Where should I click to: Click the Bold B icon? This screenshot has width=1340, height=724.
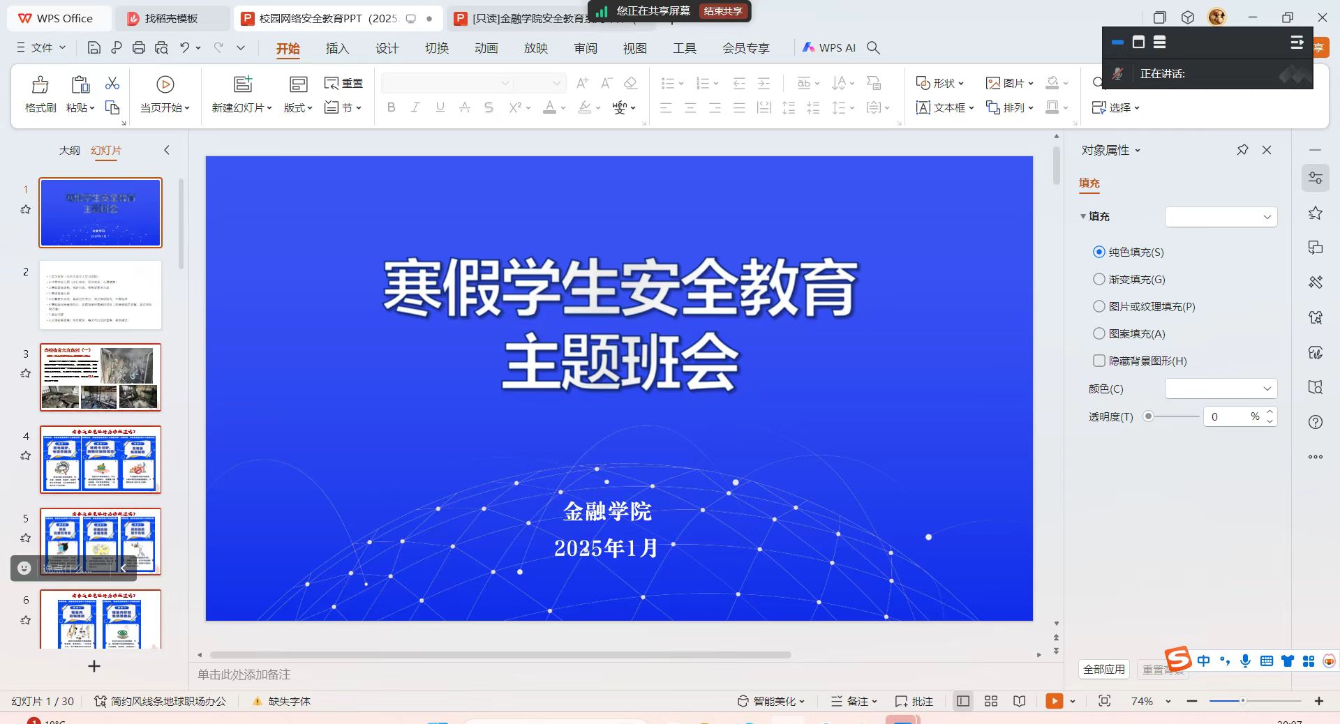tap(391, 107)
